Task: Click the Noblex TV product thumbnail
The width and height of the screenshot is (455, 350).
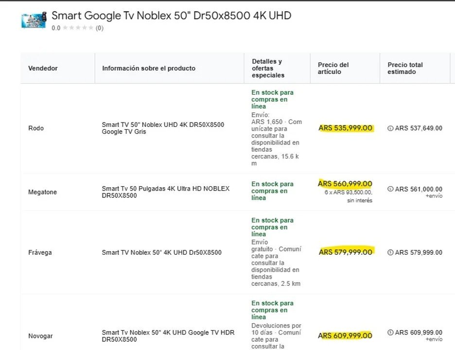Action: click(x=34, y=20)
